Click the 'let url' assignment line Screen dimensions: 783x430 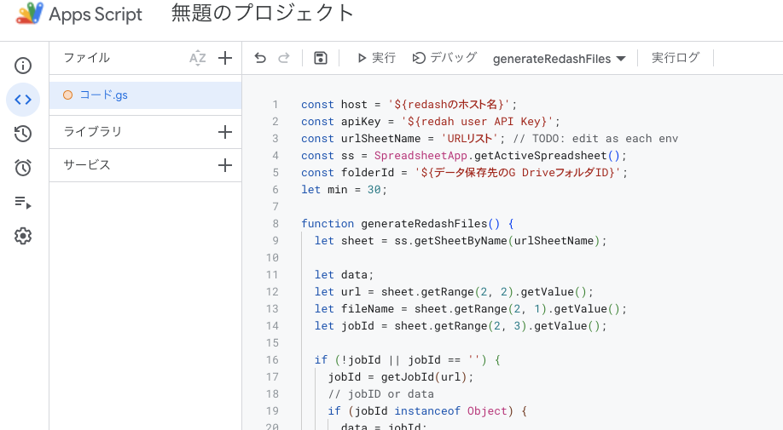[x=454, y=291]
